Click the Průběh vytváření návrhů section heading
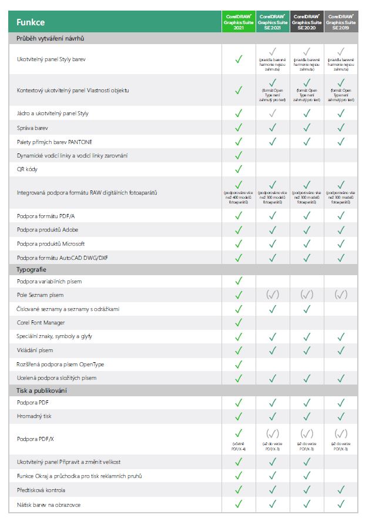This screenshot has width=369, height=518. click(50, 38)
